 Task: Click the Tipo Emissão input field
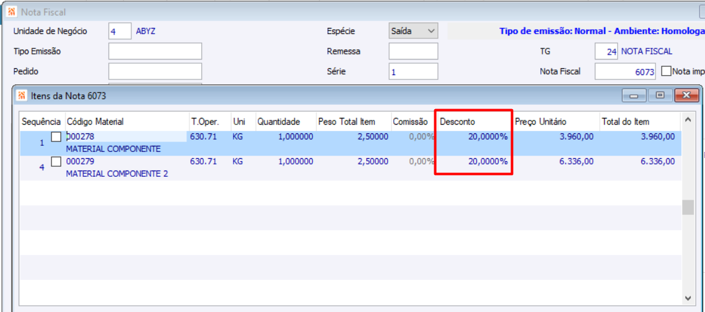click(155, 51)
